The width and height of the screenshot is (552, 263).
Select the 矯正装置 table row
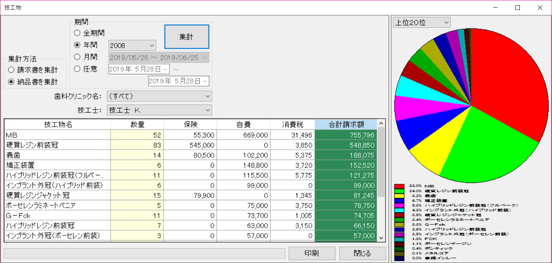pyautogui.click(x=57, y=165)
